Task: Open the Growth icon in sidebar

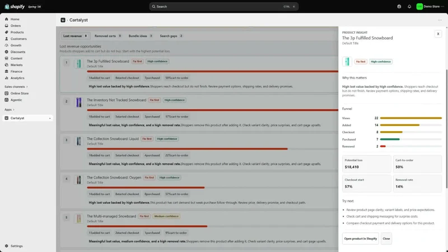Action: [x=6, y=45]
